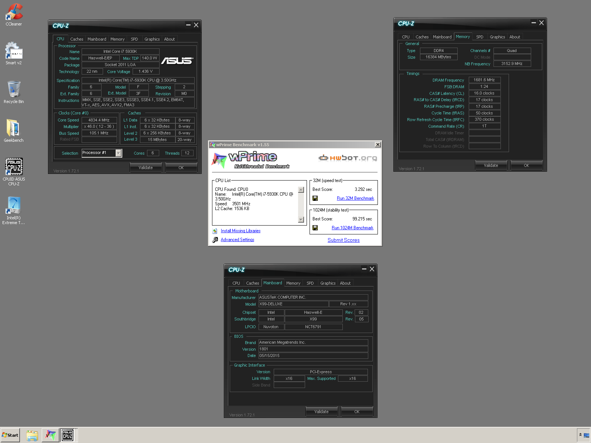Launch CPUID ASUS CPU-Z desktop shortcut

tap(14, 172)
